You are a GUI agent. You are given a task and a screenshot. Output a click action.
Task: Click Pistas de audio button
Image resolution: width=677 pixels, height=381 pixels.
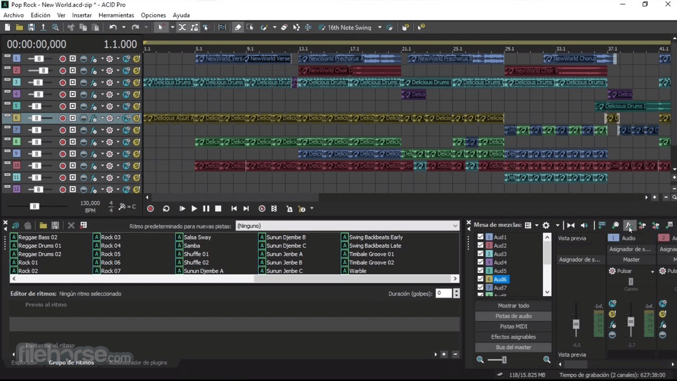[513, 316]
